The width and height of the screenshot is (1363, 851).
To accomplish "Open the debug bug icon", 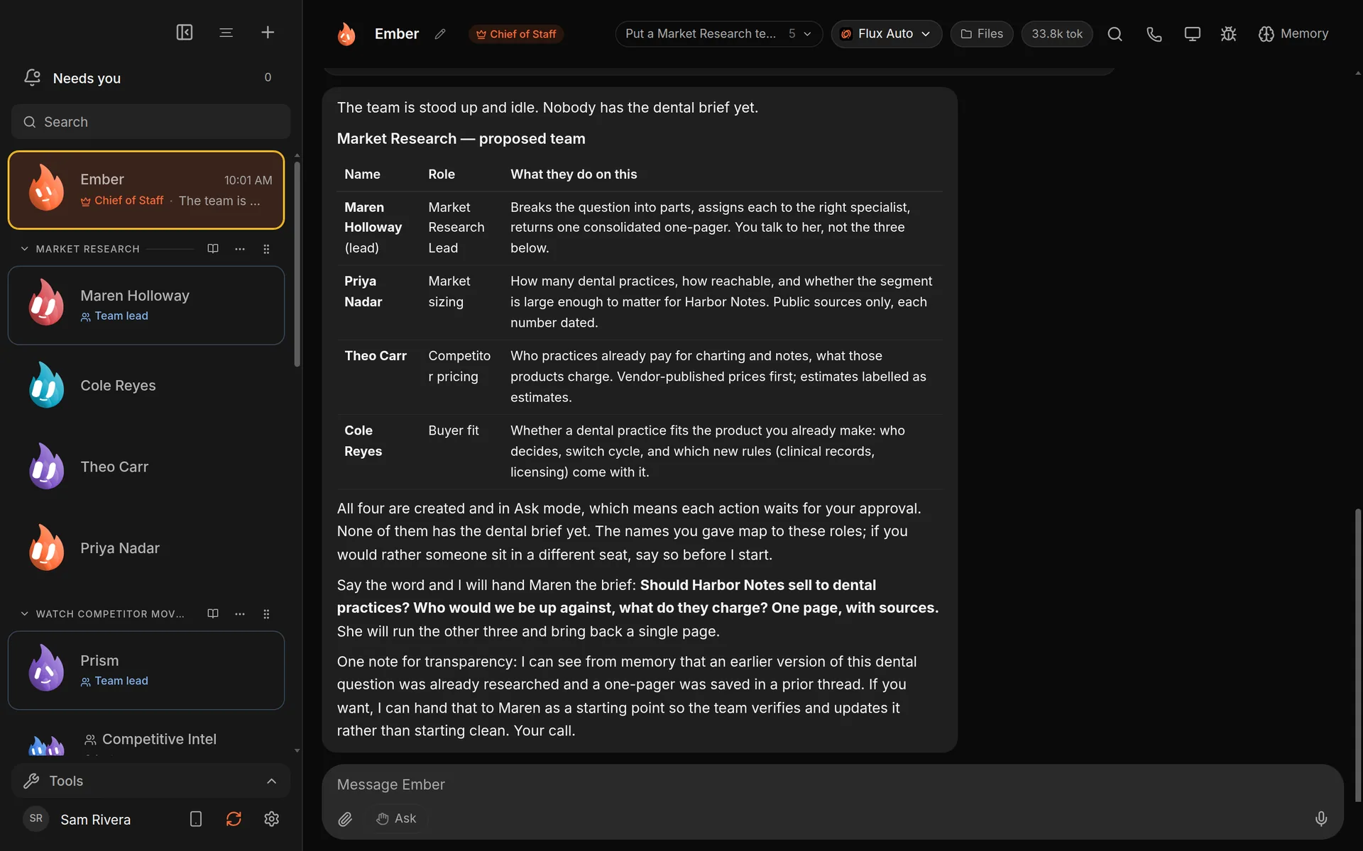I will 1229,34.
